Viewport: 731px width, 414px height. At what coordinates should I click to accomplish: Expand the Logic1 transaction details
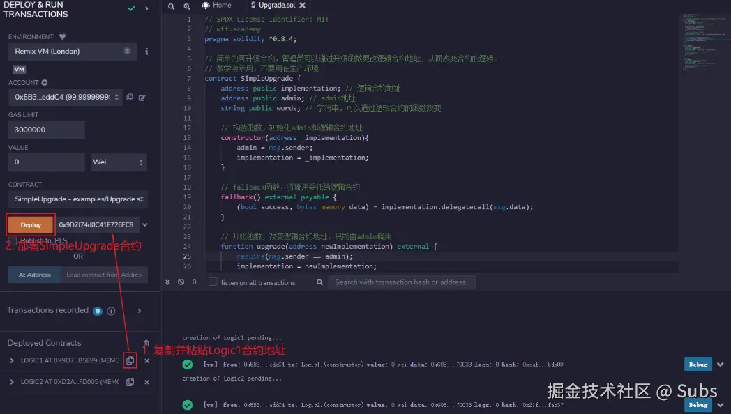click(x=721, y=365)
